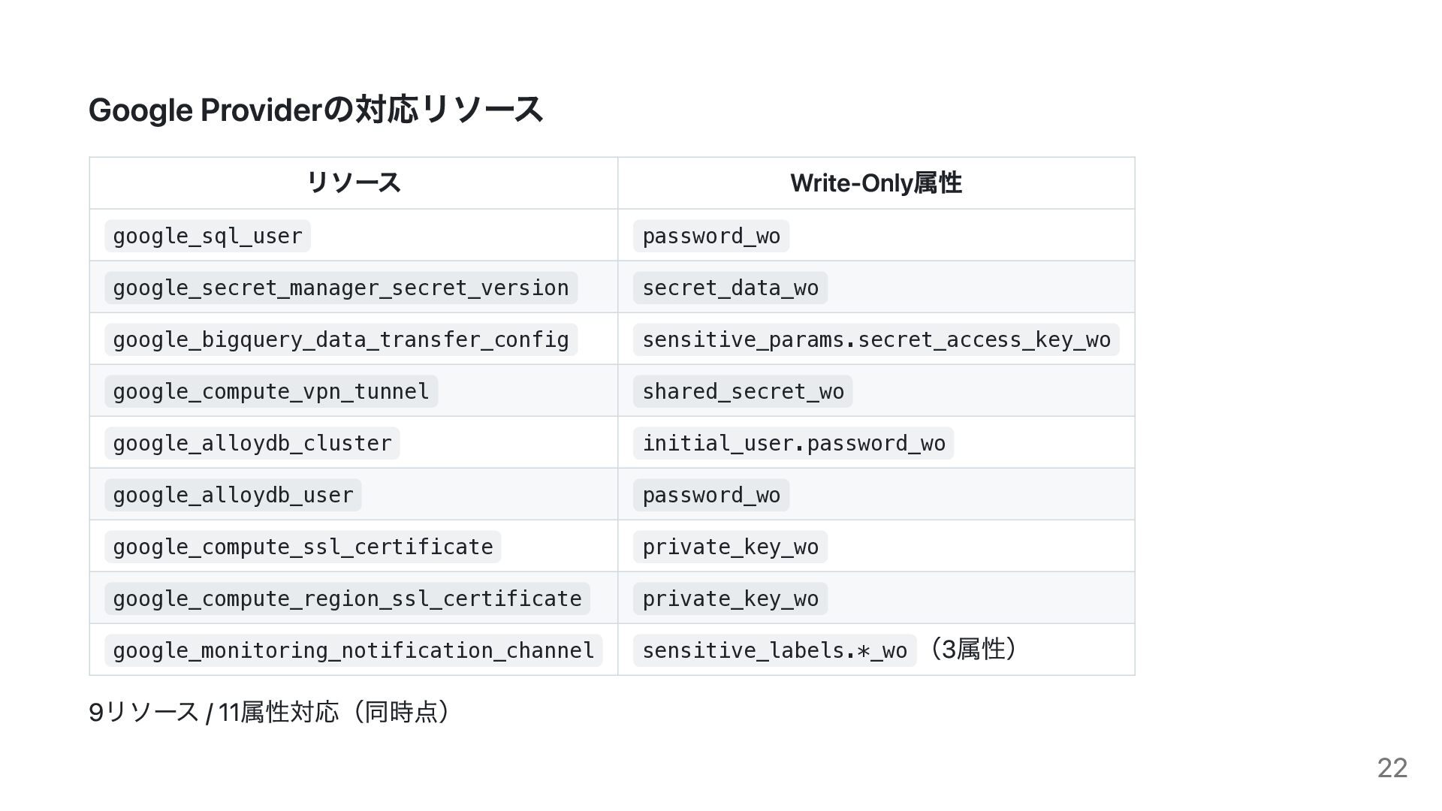Click google_bigquery_data_transfer_config cell text
Image resolution: width=1442 pixels, height=811 pixels.
click(x=340, y=339)
